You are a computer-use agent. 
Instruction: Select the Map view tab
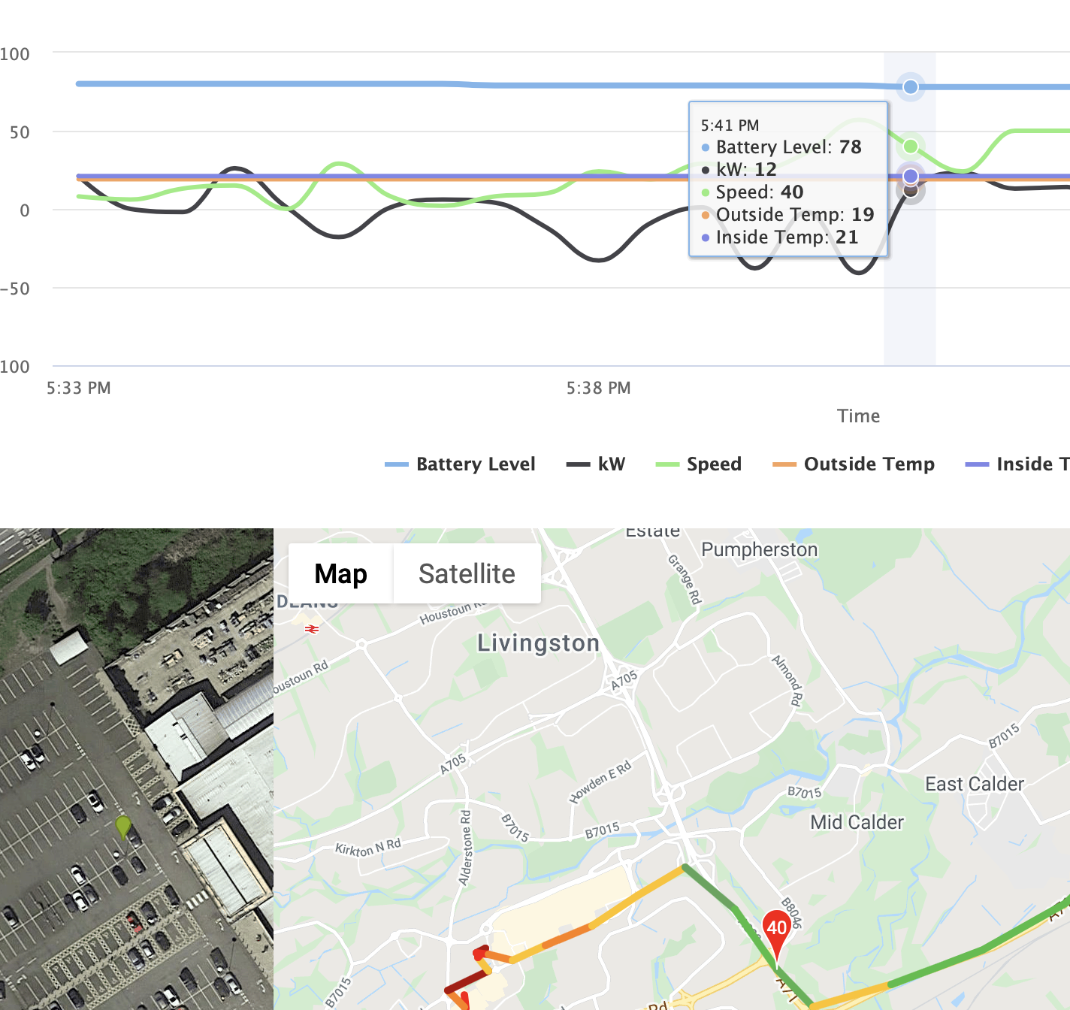click(340, 574)
